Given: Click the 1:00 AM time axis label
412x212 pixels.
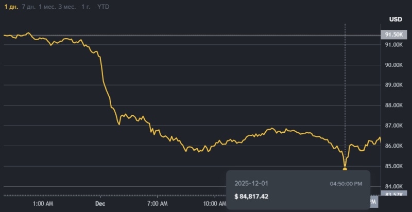Looking at the screenshot, I should point(43,204).
